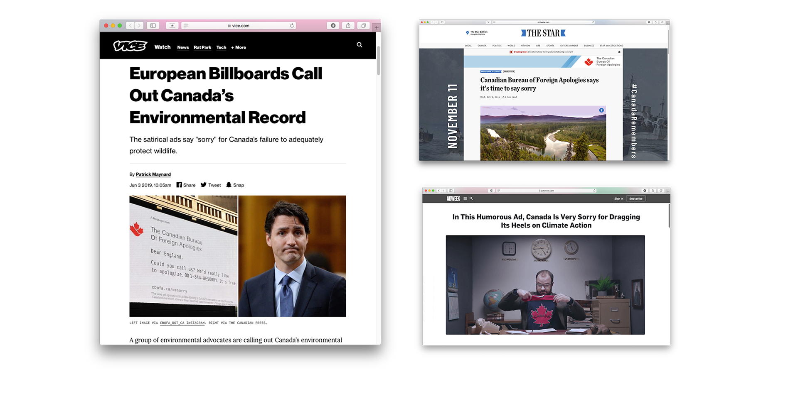Open Top Sites star button in vice.com window
This screenshot has height=397, width=798.
tap(172, 25)
